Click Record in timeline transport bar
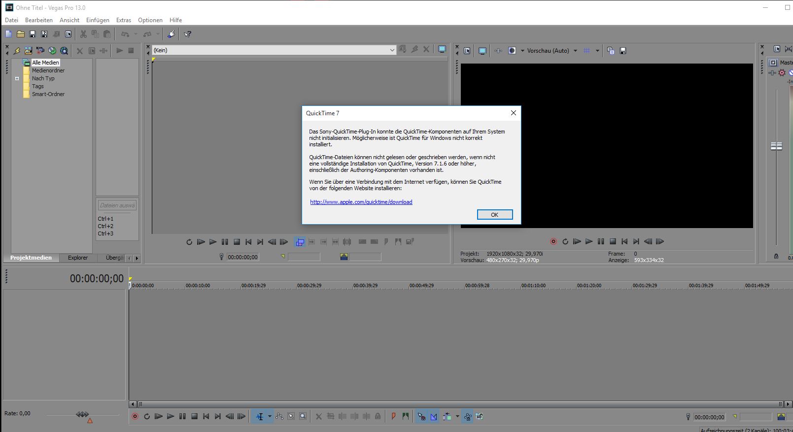Screen dimensions: 793x432 click(x=135, y=416)
